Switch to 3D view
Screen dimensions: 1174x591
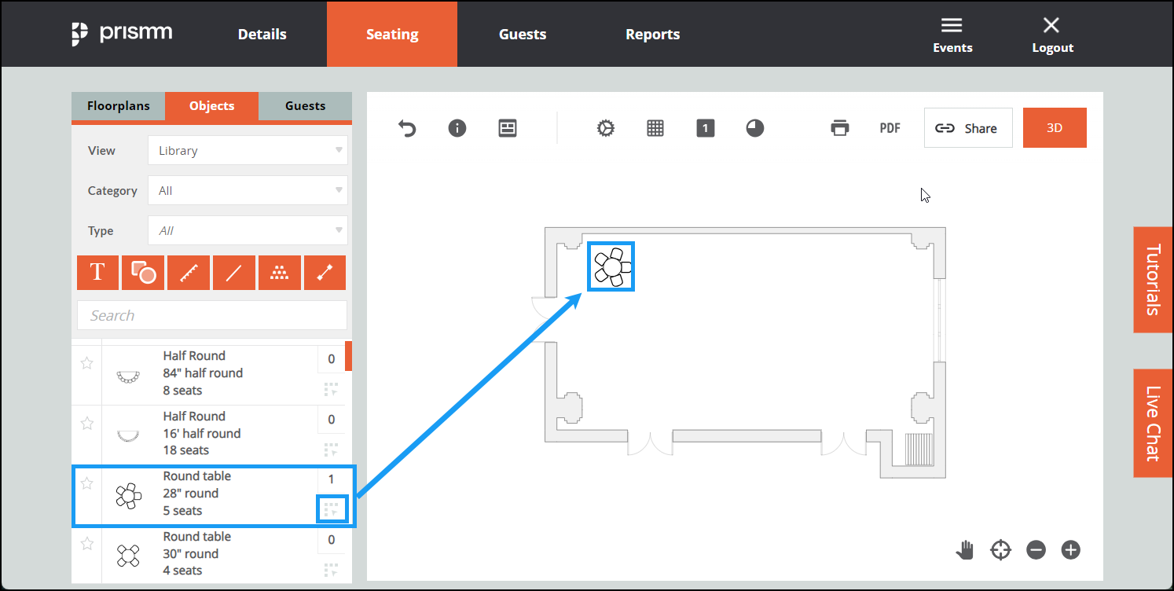(1055, 127)
